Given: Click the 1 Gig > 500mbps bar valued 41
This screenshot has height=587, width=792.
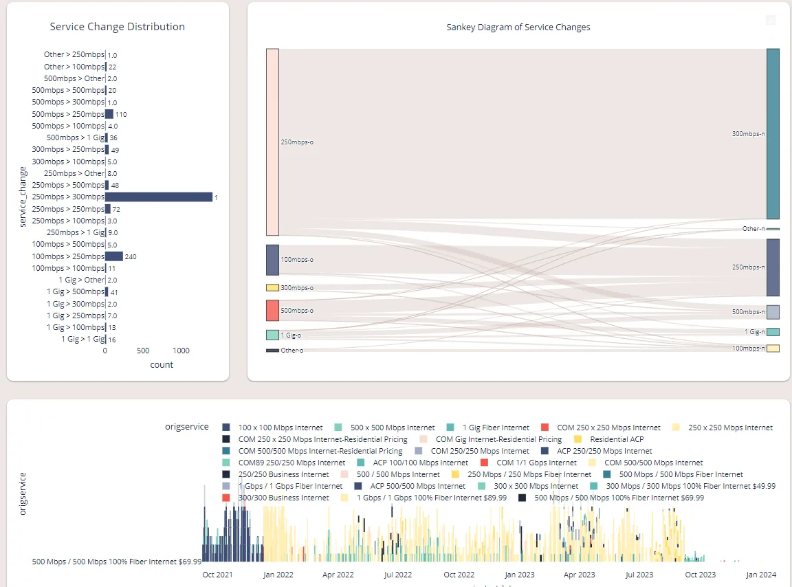Looking at the screenshot, I should pyautogui.click(x=107, y=291).
